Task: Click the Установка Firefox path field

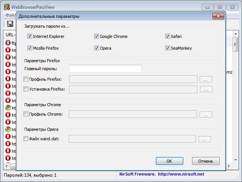Action: pos(133,89)
